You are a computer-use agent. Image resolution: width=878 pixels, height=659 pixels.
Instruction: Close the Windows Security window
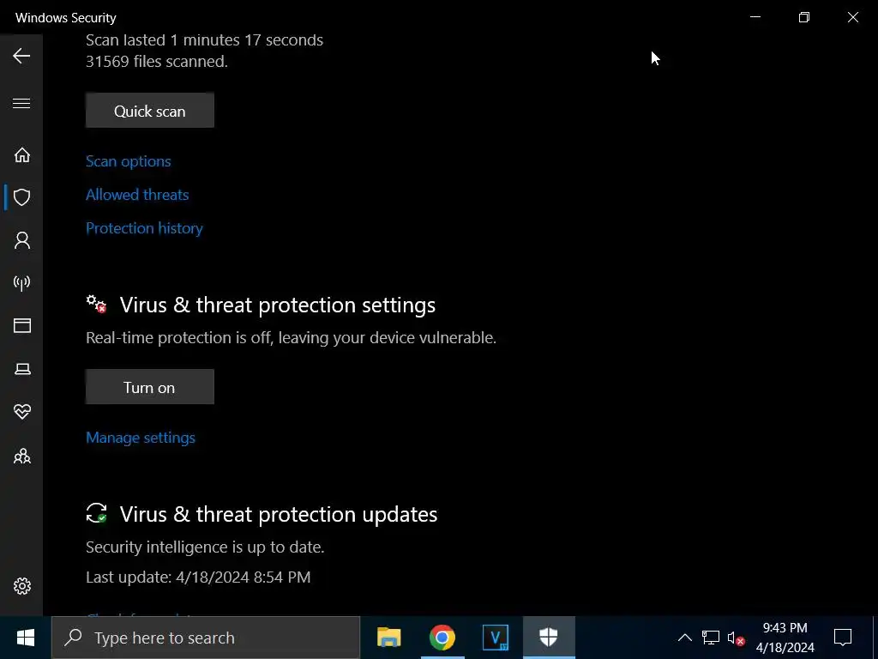(853, 17)
